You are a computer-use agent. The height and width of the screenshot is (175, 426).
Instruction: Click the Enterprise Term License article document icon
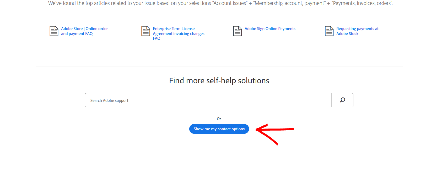pos(146,31)
